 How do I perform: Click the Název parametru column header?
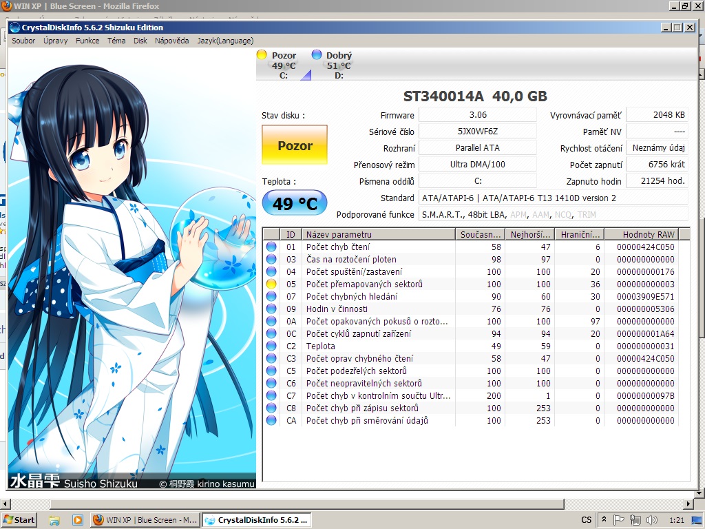(x=379, y=234)
